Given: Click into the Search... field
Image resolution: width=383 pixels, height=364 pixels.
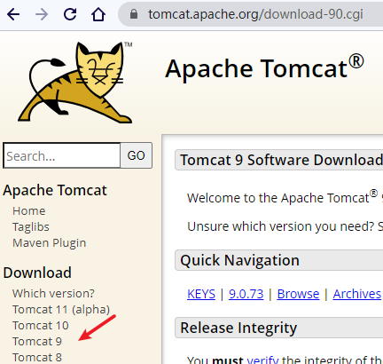Looking at the screenshot, I should click(x=62, y=155).
